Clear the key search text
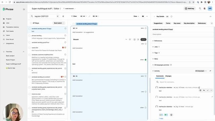 [x=57, y=16]
